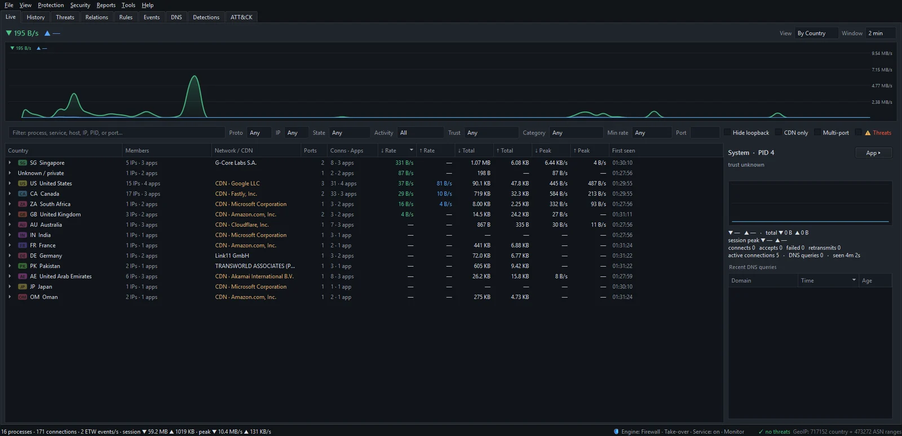
Task: Open the State filter dropdown
Action: tap(349, 133)
